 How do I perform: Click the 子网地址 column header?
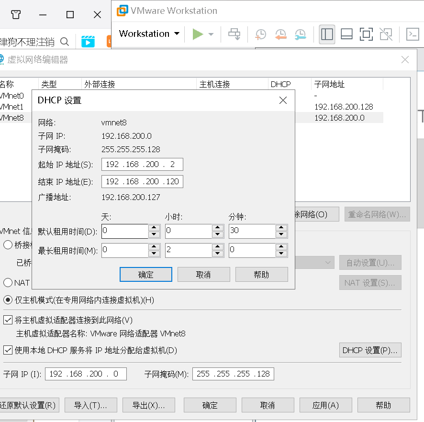(x=347, y=84)
